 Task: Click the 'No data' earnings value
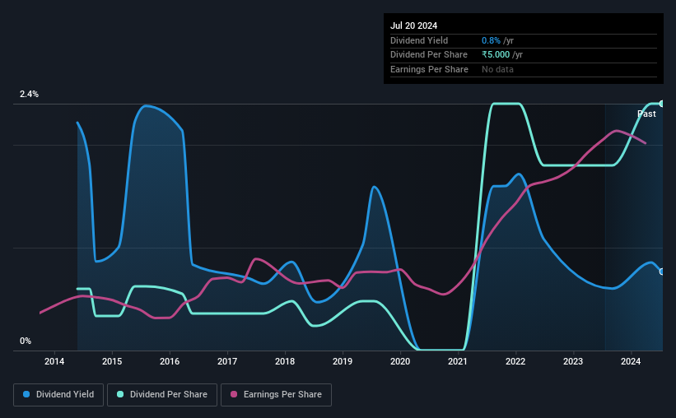coord(497,69)
